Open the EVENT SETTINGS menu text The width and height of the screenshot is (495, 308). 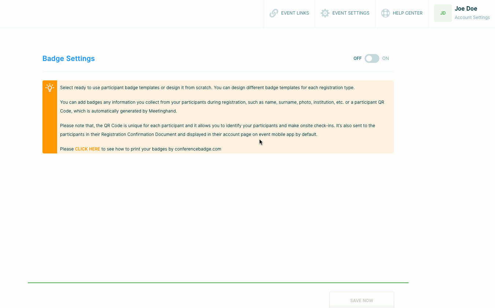click(351, 13)
